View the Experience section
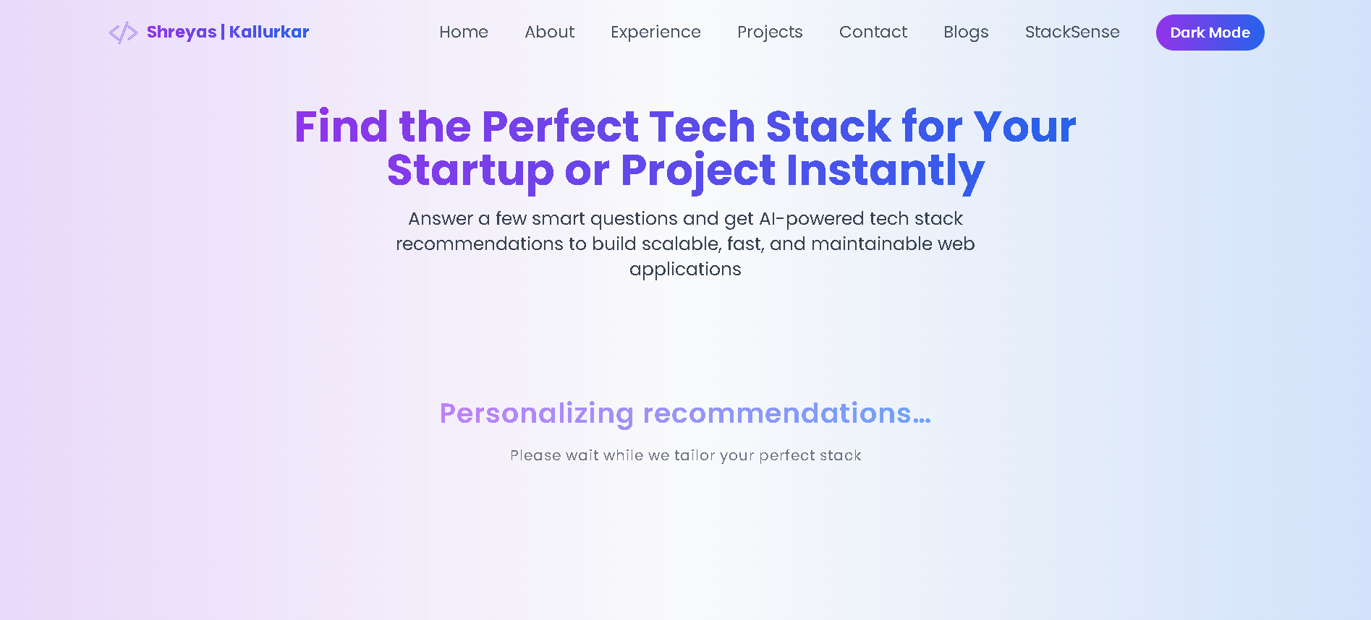1371x620 pixels. click(655, 32)
